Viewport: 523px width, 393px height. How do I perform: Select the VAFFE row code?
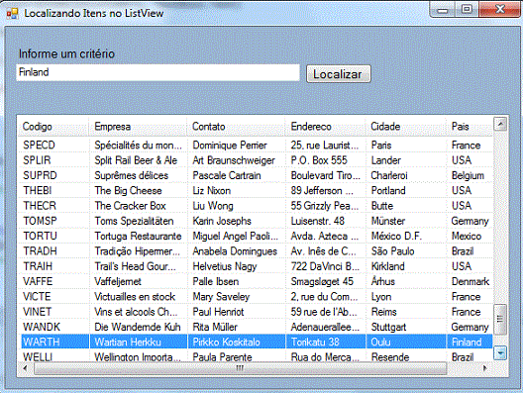point(38,282)
